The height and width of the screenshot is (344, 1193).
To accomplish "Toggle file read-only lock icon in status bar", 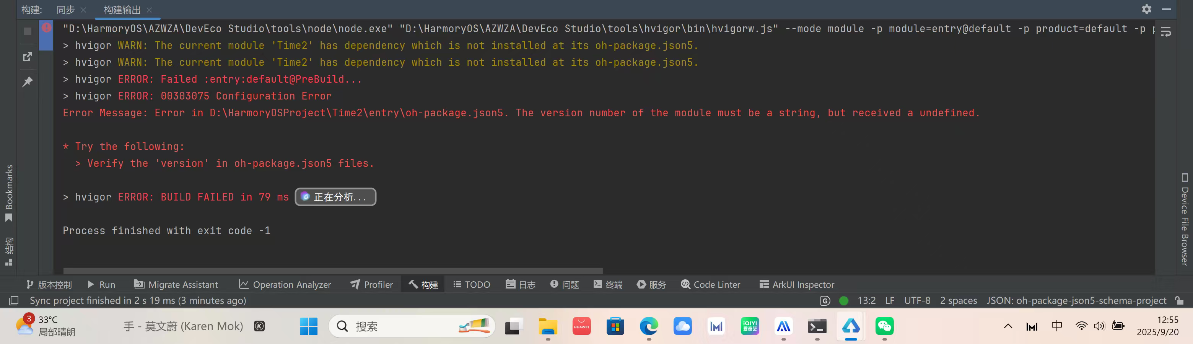I will 1179,300.
